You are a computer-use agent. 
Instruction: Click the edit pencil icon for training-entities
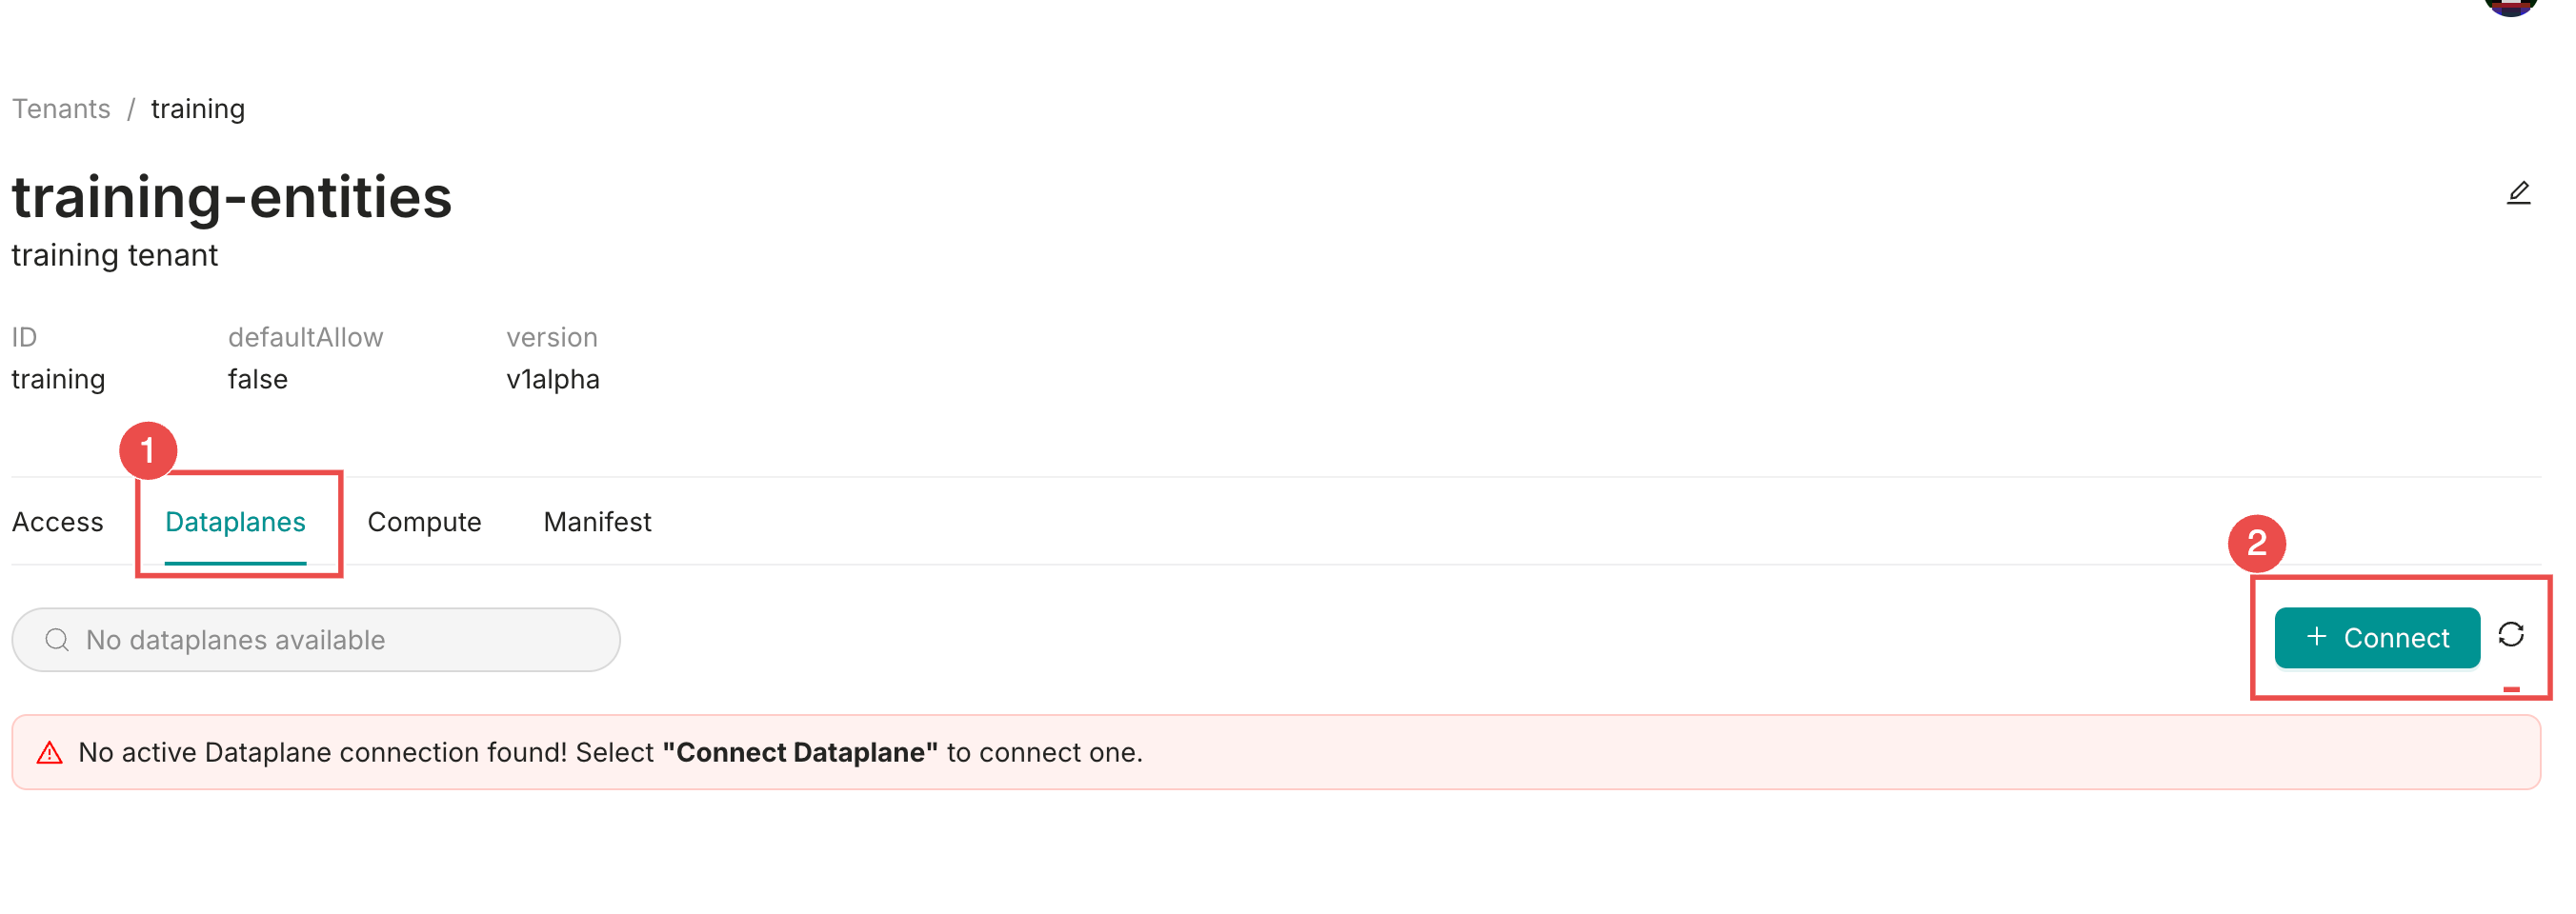[x=2518, y=192]
